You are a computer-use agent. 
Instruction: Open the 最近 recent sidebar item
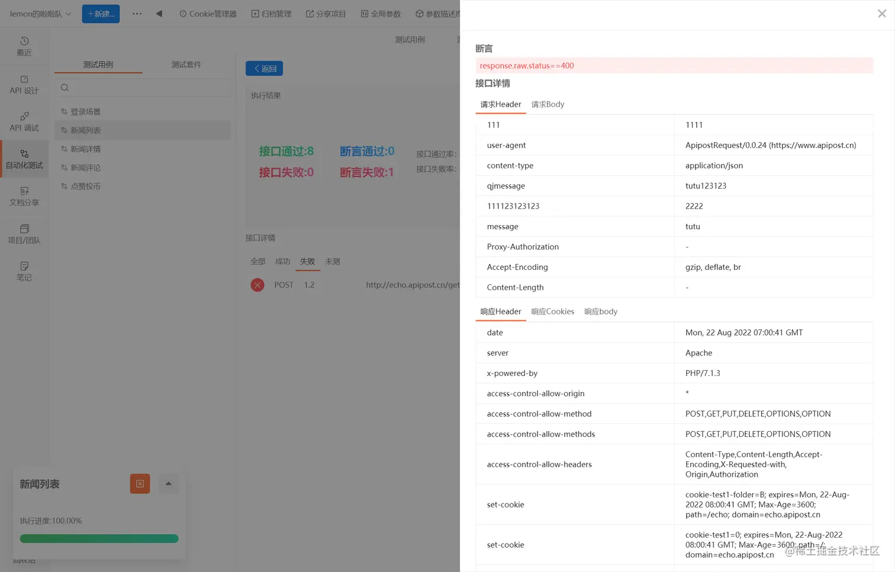tap(24, 46)
